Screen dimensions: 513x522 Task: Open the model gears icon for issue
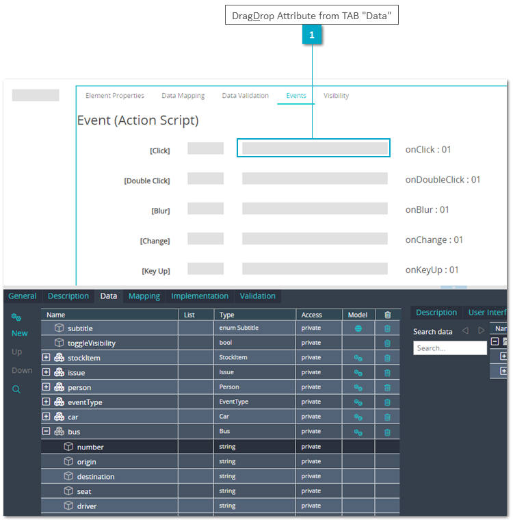click(358, 373)
